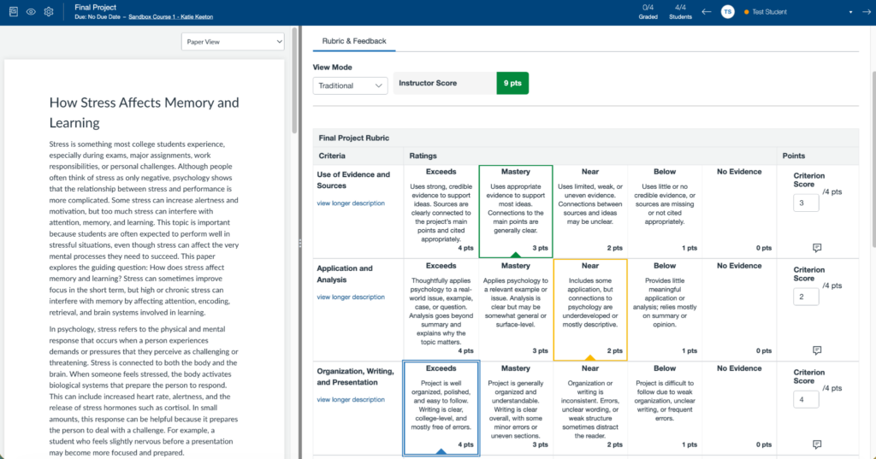Click criterion score field showing 4
Screen dimensions: 876x459
pyautogui.click(x=806, y=399)
